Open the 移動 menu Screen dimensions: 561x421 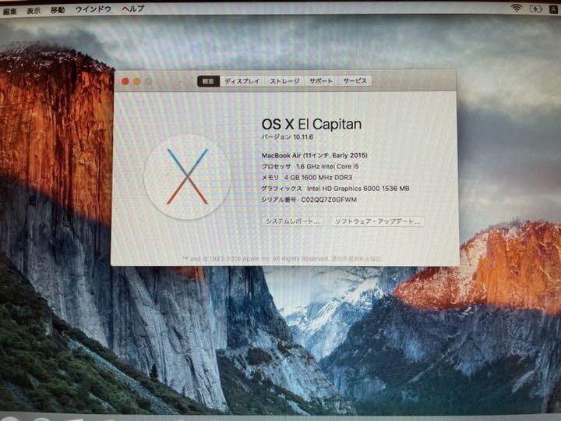(x=58, y=10)
